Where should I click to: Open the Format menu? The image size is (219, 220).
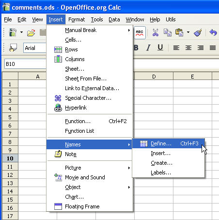[x=77, y=19]
